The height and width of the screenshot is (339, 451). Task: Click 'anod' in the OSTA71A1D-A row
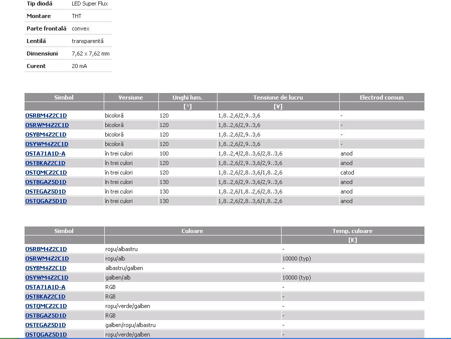[346, 153]
